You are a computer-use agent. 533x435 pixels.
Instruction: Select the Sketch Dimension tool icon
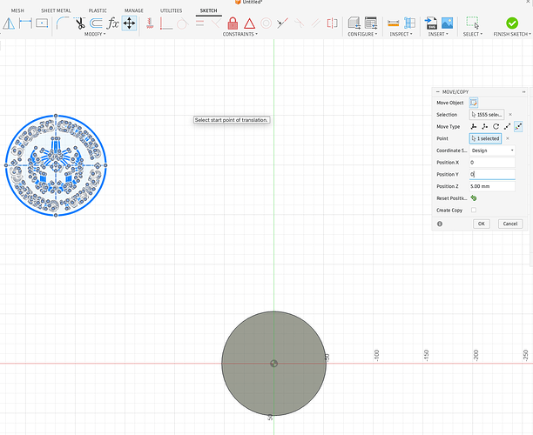pos(25,23)
